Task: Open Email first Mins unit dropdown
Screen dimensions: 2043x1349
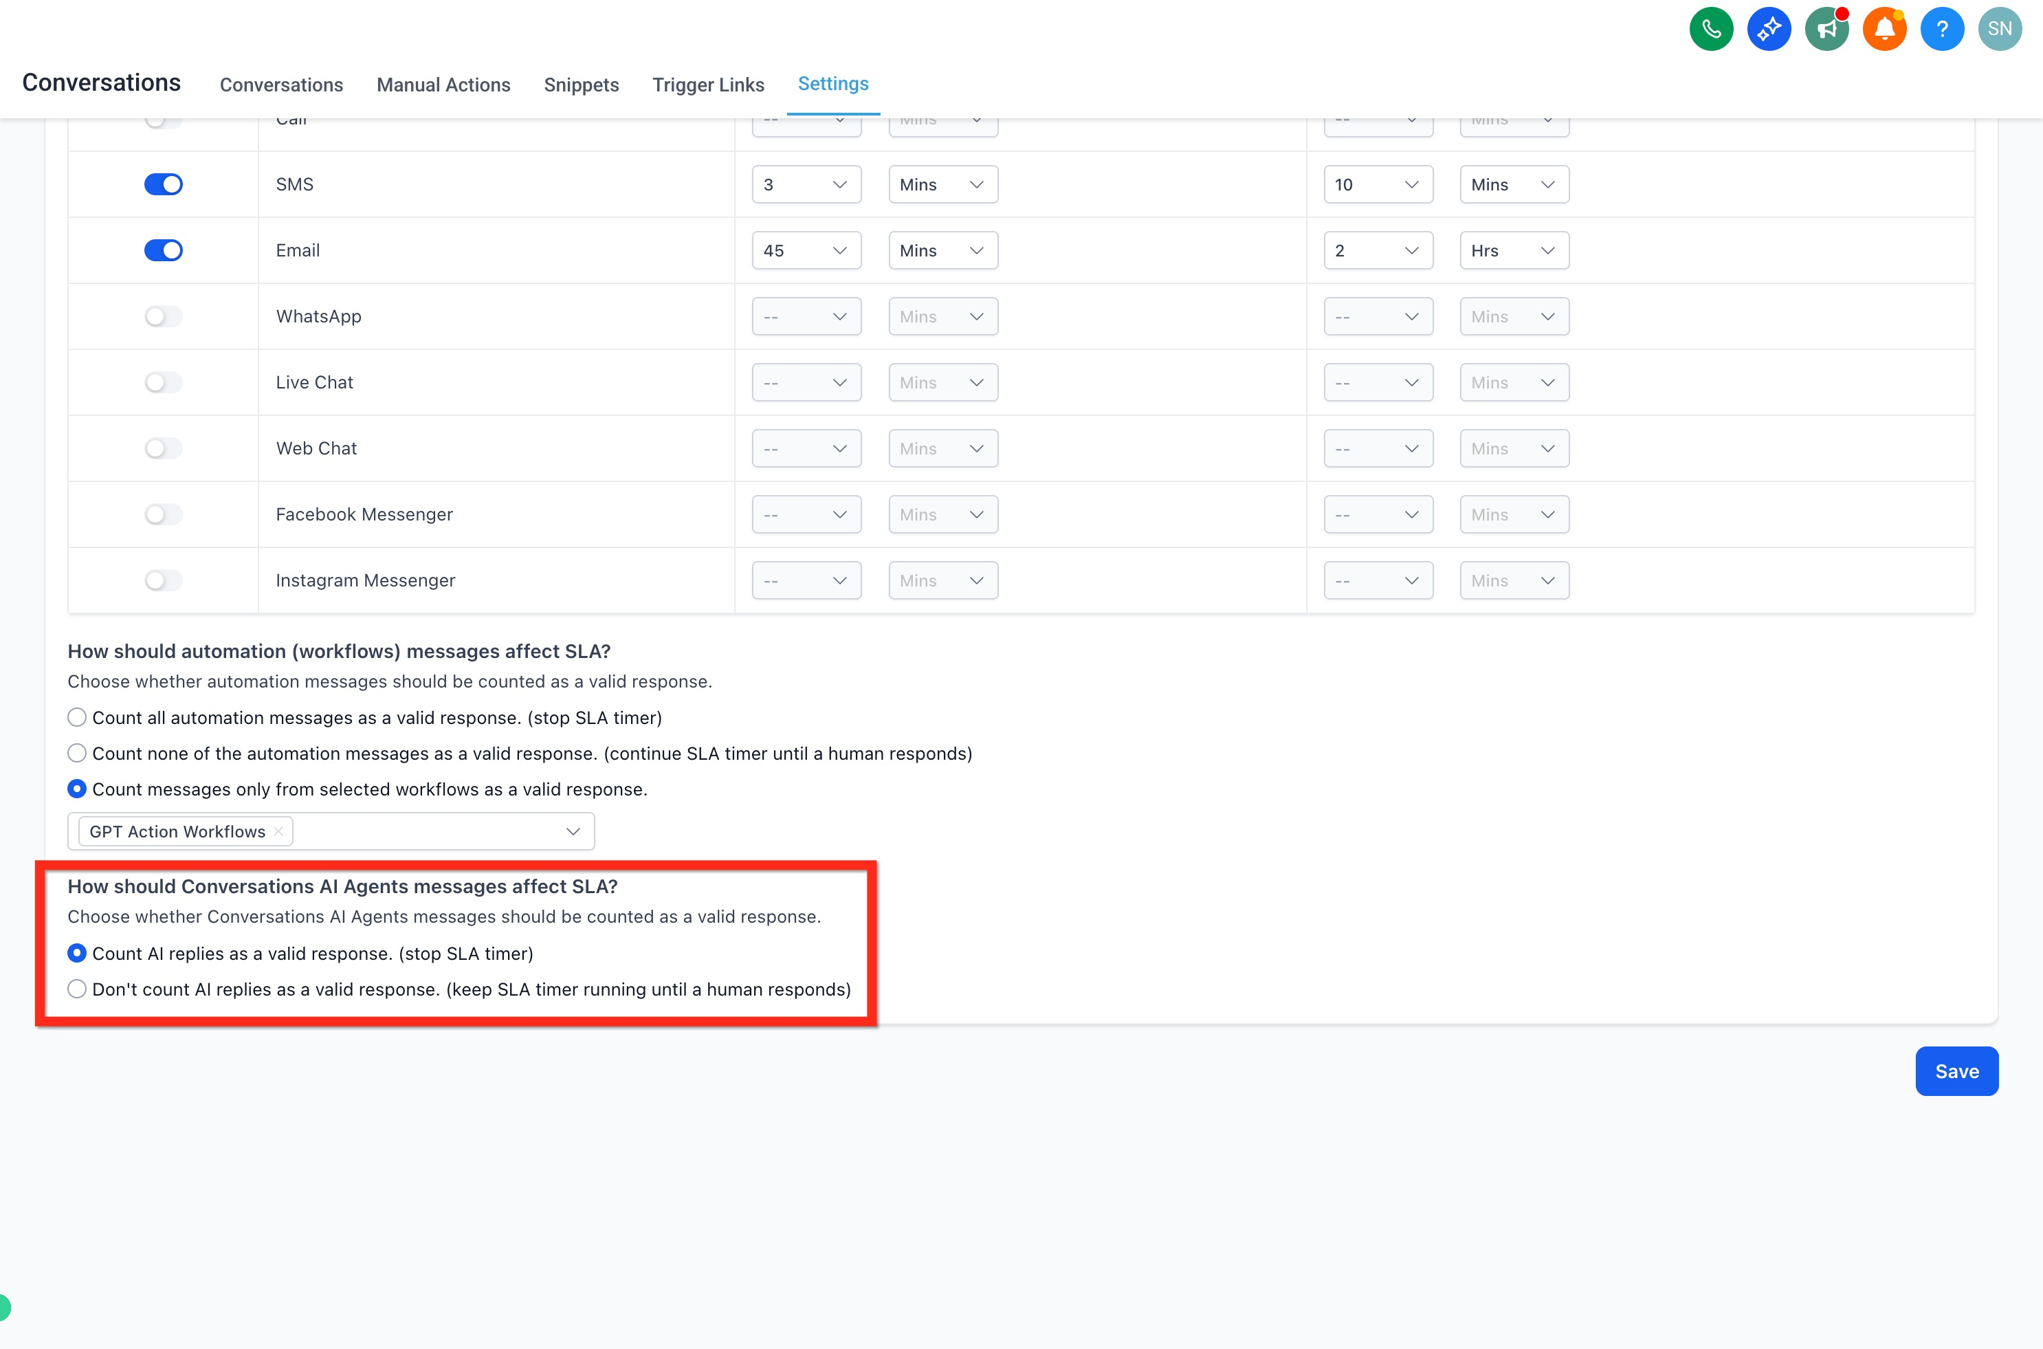Action: pos(942,250)
